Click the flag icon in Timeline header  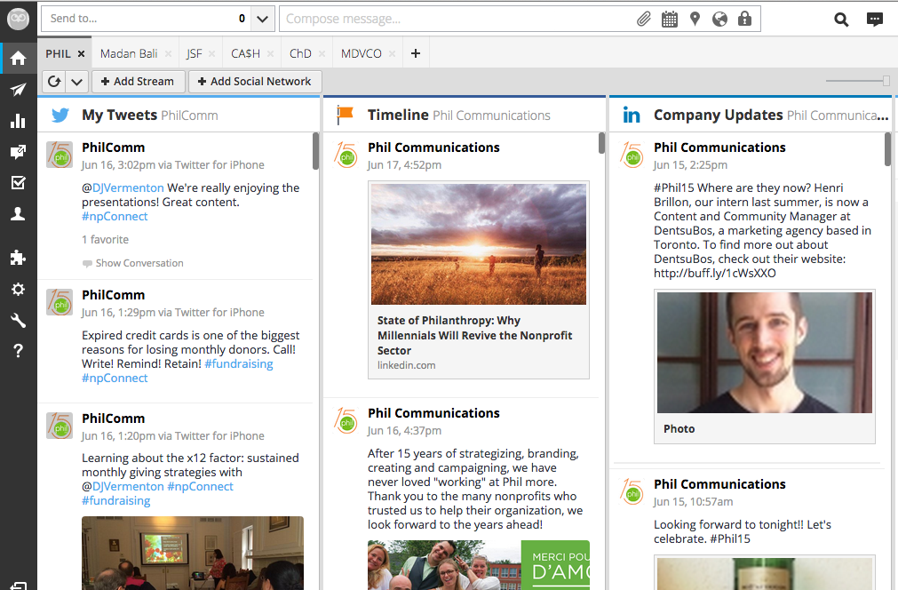click(346, 116)
